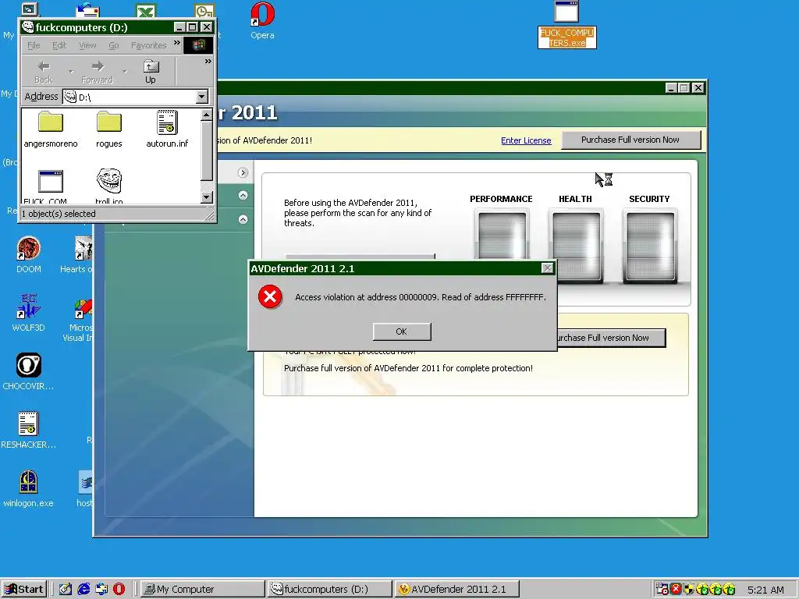Image resolution: width=799 pixels, height=599 pixels.
Task: Open the Forward history dropdown arrow
Action: (125, 72)
